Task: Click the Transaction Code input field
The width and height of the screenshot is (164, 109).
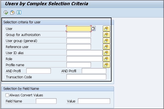Action: (86, 77)
